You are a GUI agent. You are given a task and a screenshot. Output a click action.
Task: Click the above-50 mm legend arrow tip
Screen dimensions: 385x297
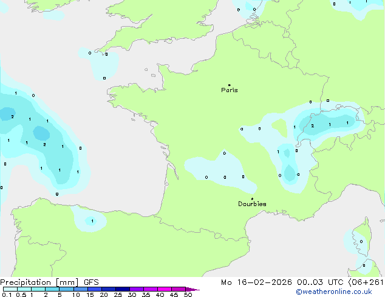(x=192, y=289)
